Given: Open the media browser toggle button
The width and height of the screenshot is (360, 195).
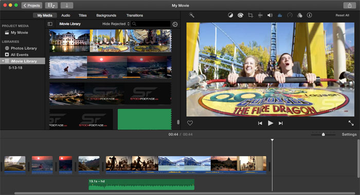Looking at the screenshot, I should 51,5.
